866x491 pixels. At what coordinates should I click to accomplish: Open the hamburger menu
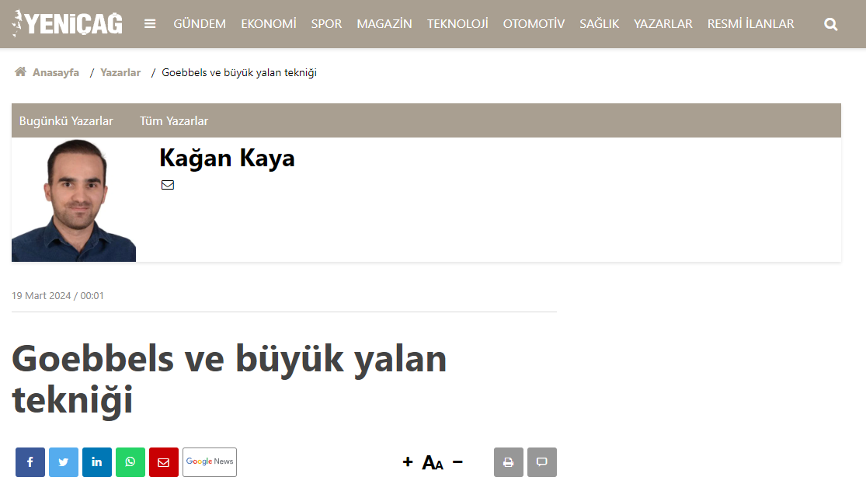pyautogui.click(x=150, y=24)
